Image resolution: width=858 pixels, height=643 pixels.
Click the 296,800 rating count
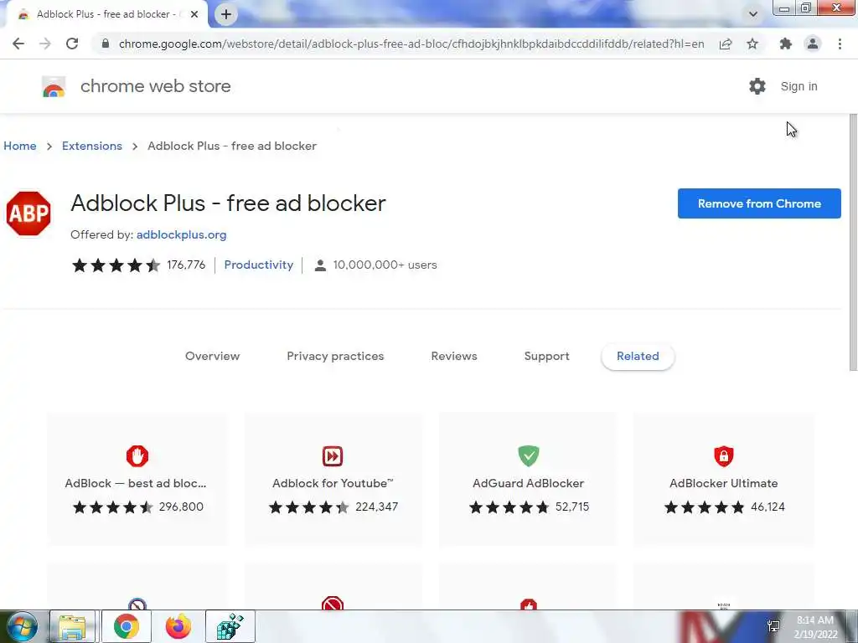[181, 507]
